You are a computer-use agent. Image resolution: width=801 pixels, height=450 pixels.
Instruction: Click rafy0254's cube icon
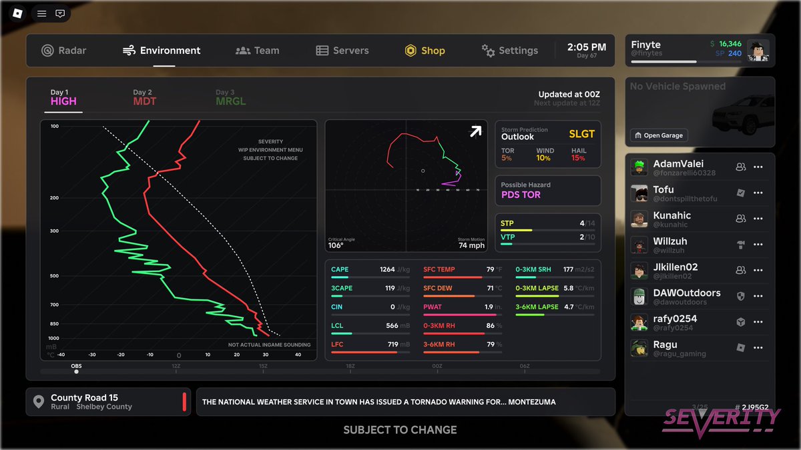click(x=740, y=322)
